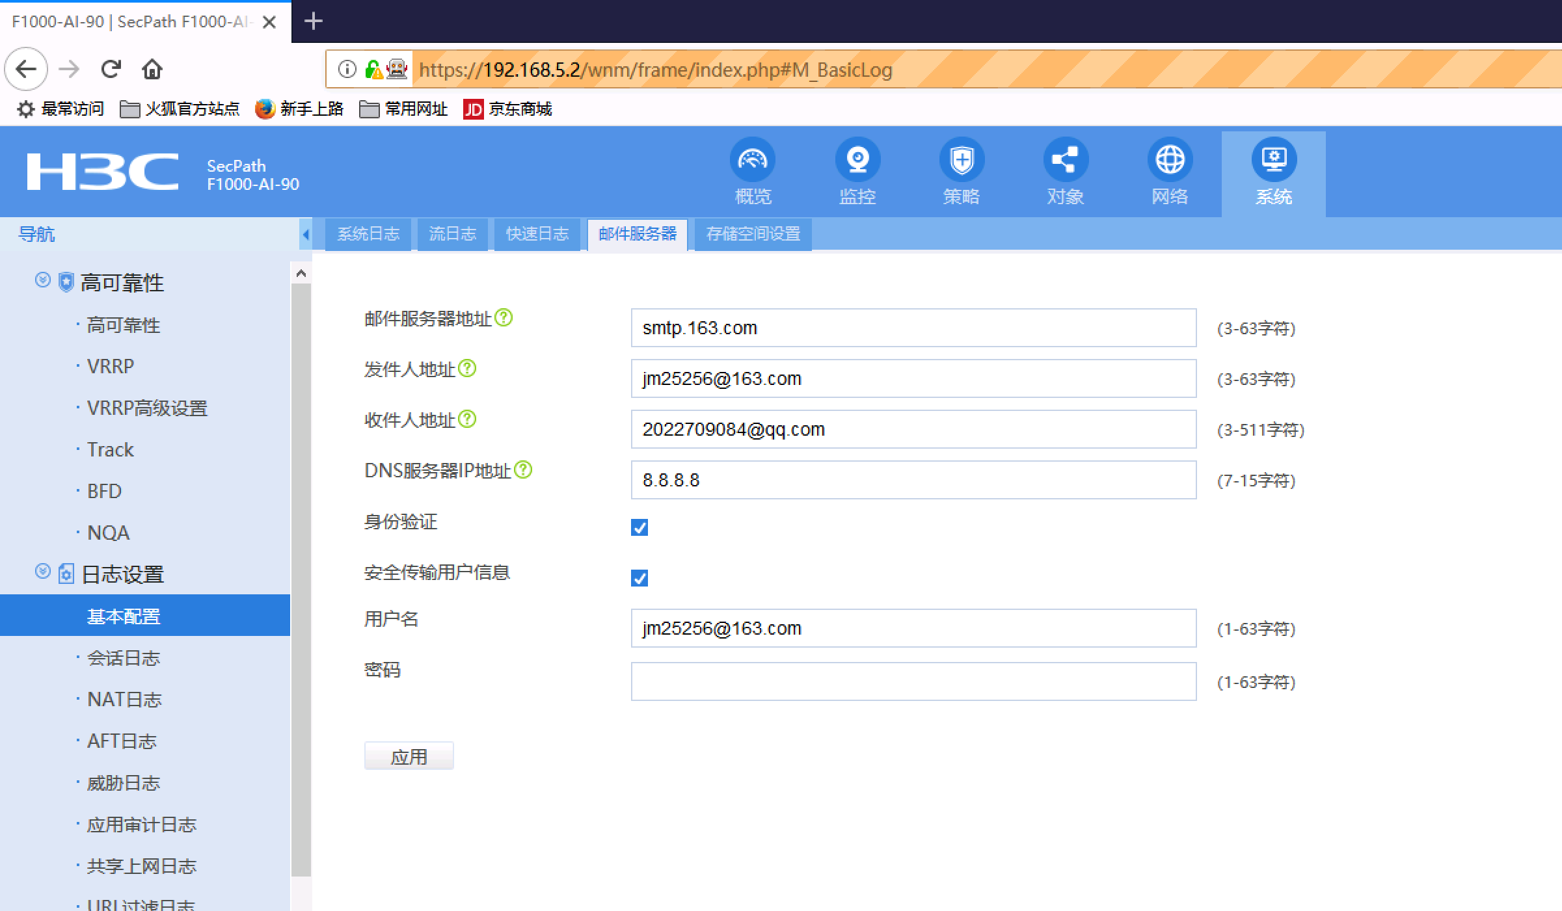Click the browser forward arrow
This screenshot has height=911, width=1562.
tap(69, 69)
